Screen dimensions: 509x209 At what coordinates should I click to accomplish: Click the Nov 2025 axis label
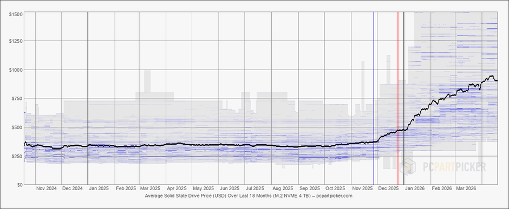click(x=362, y=188)
